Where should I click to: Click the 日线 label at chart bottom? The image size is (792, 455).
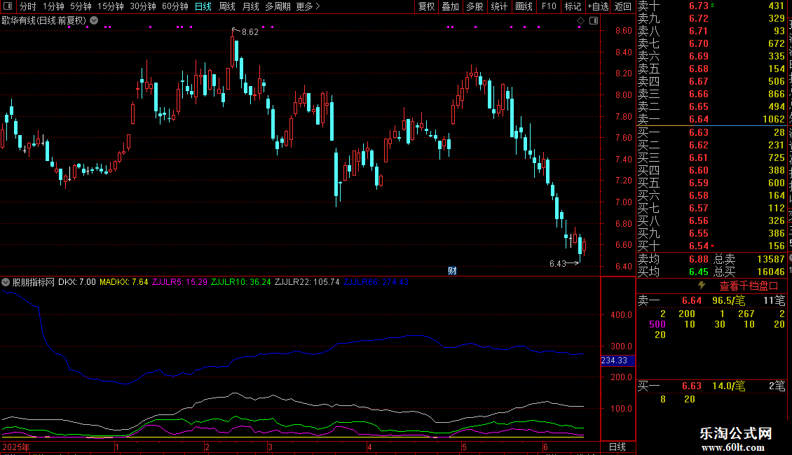click(x=617, y=447)
